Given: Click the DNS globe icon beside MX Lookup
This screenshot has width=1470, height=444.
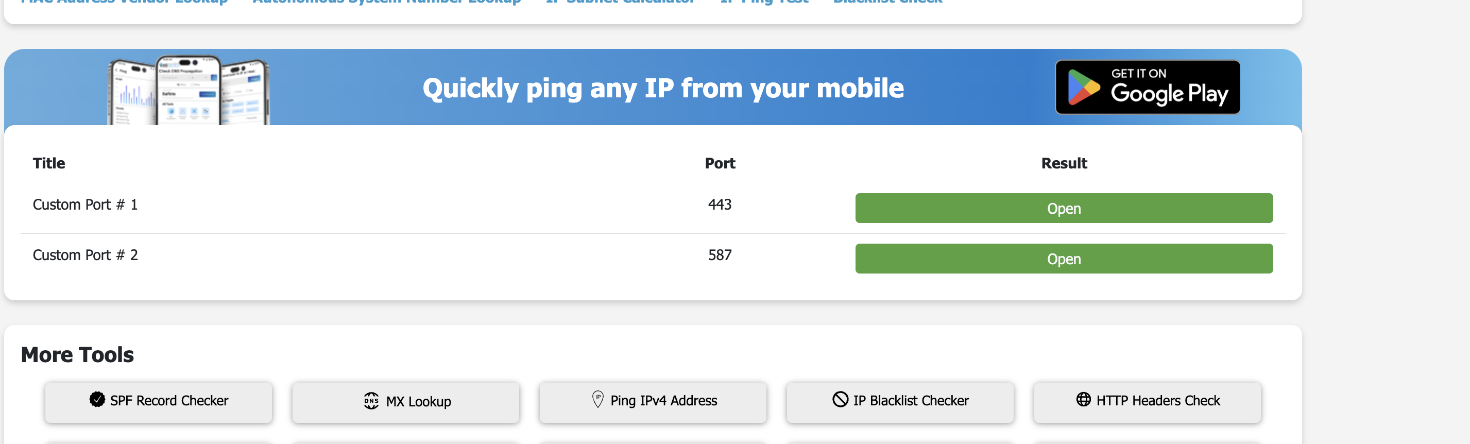Looking at the screenshot, I should [x=371, y=401].
